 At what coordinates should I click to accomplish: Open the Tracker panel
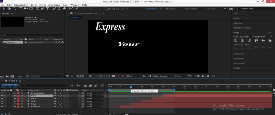[238, 68]
